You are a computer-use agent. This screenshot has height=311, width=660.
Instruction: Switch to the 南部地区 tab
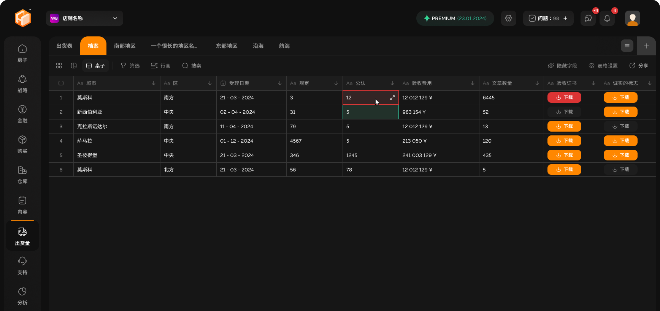tap(125, 46)
